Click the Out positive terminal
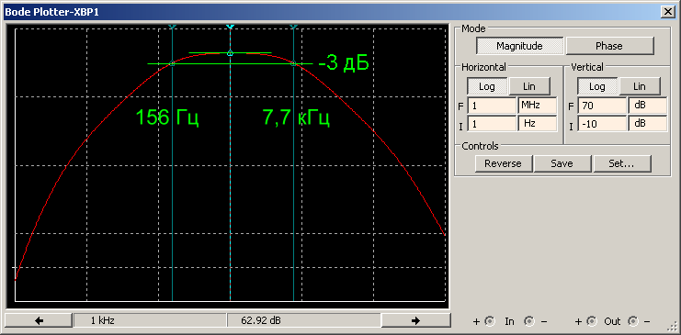Viewport: 681px width, 335px height. coord(591,321)
